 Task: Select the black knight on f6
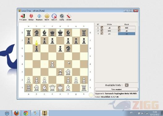click(x=68, y=48)
